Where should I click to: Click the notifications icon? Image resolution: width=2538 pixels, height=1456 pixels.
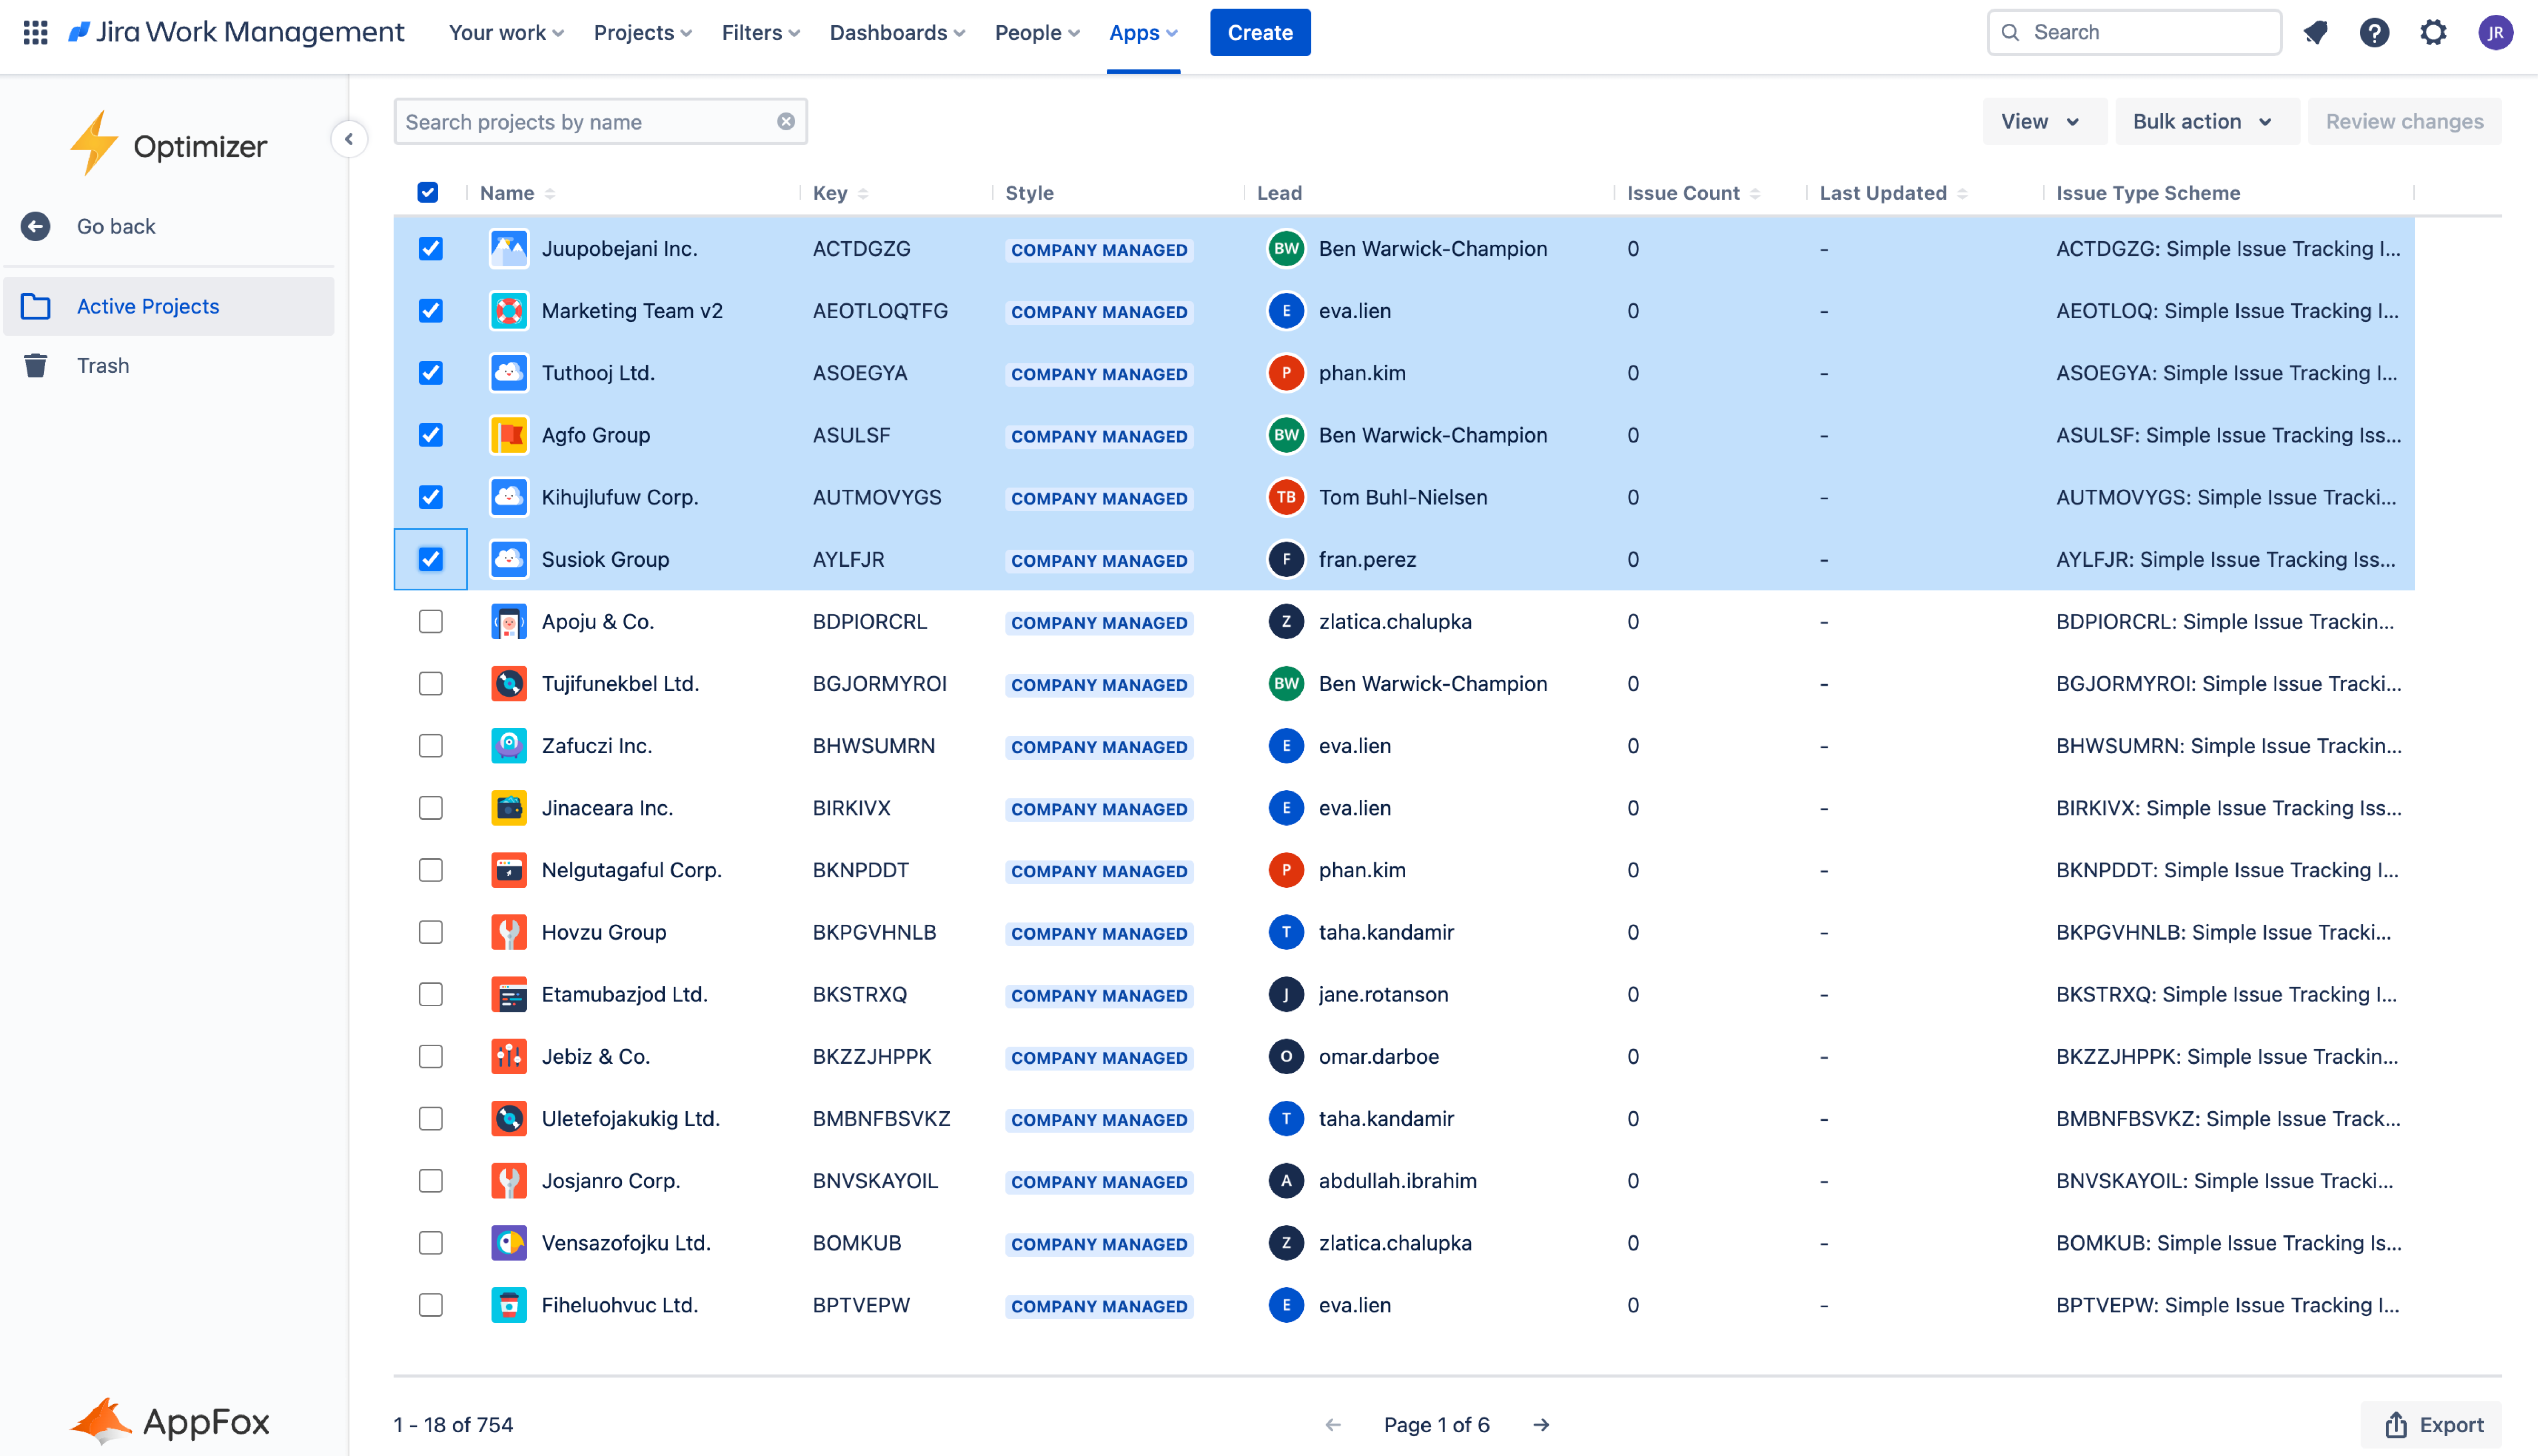tap(2315, 32)
